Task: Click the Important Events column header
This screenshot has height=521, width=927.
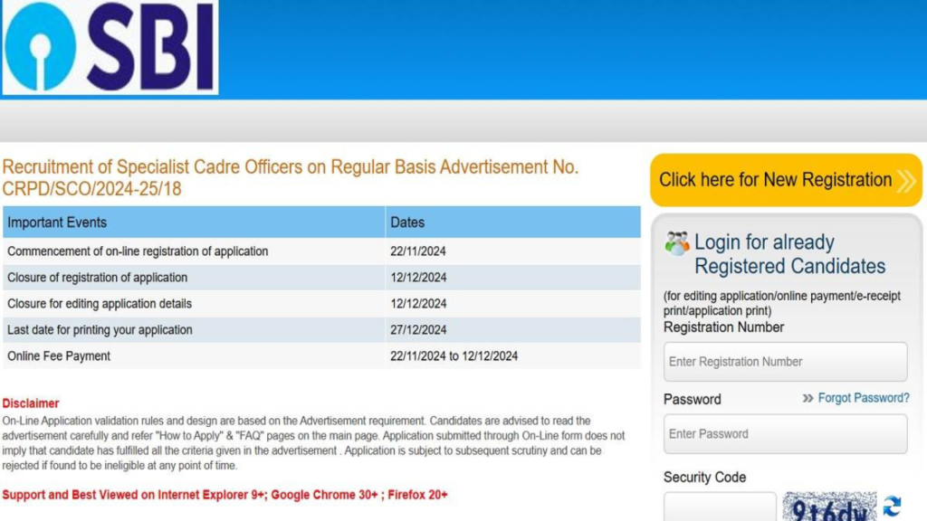Action: click(194, 223)
